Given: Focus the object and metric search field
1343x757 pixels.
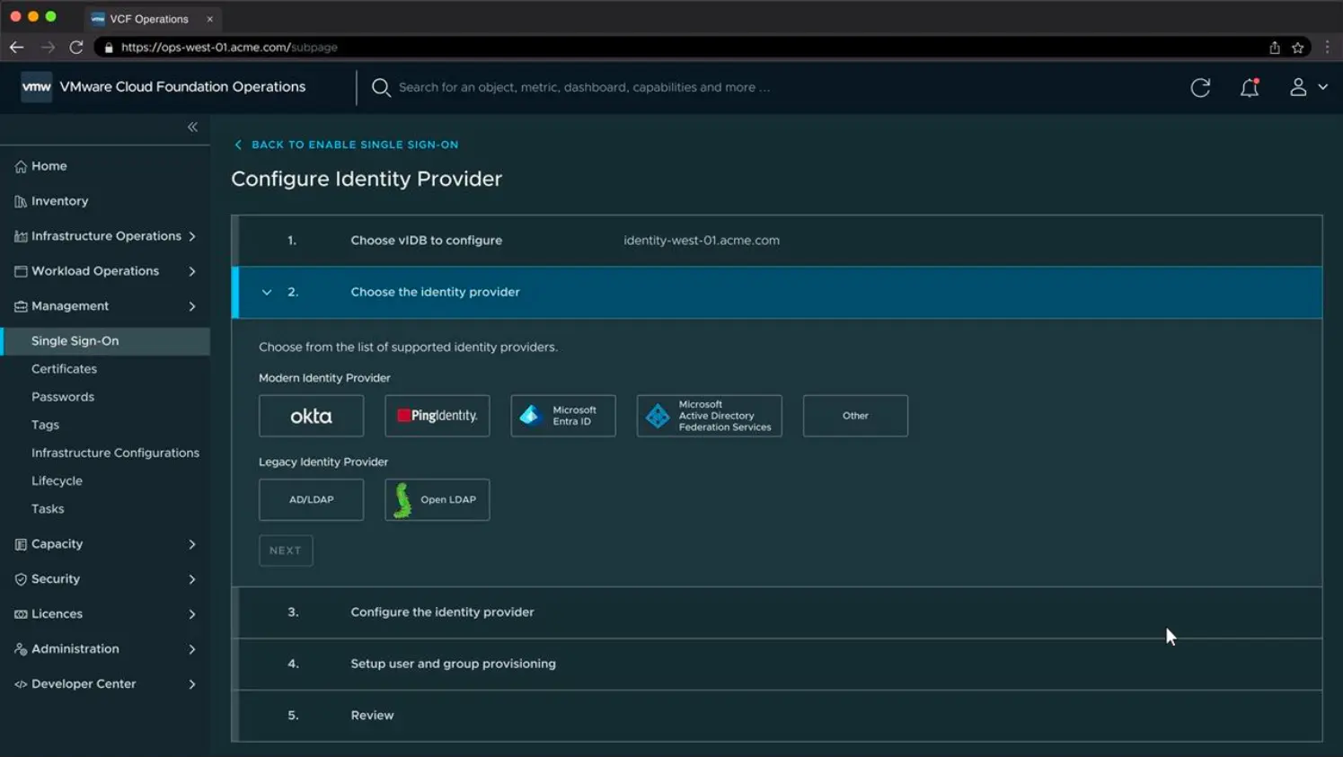Looking at the screenshot, I should tap(584, 87).
